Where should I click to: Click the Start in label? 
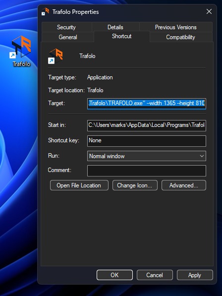tap(57, 125)
